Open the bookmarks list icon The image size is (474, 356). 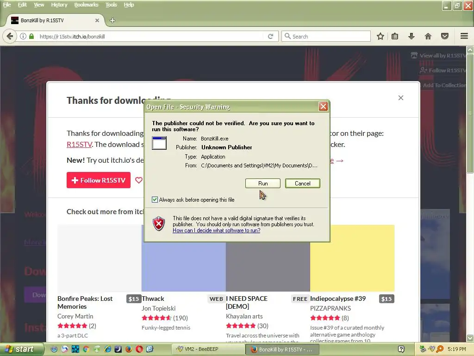395,36
